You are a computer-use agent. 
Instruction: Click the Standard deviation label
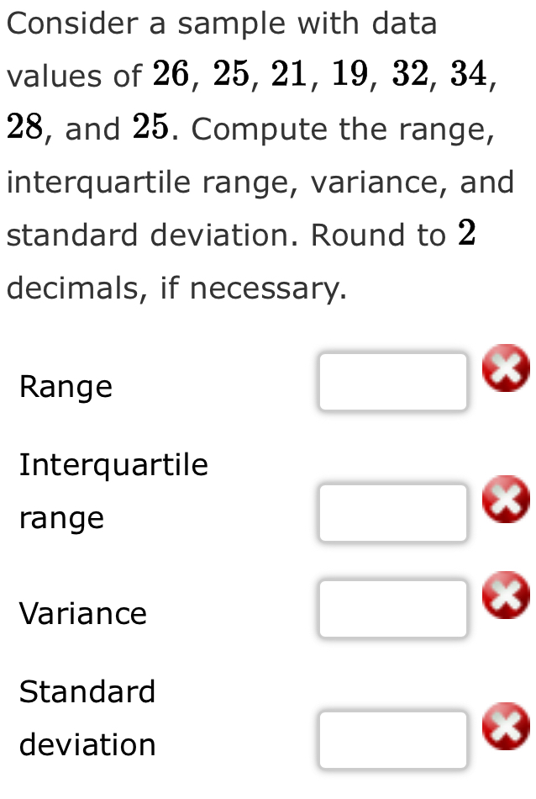88,717
